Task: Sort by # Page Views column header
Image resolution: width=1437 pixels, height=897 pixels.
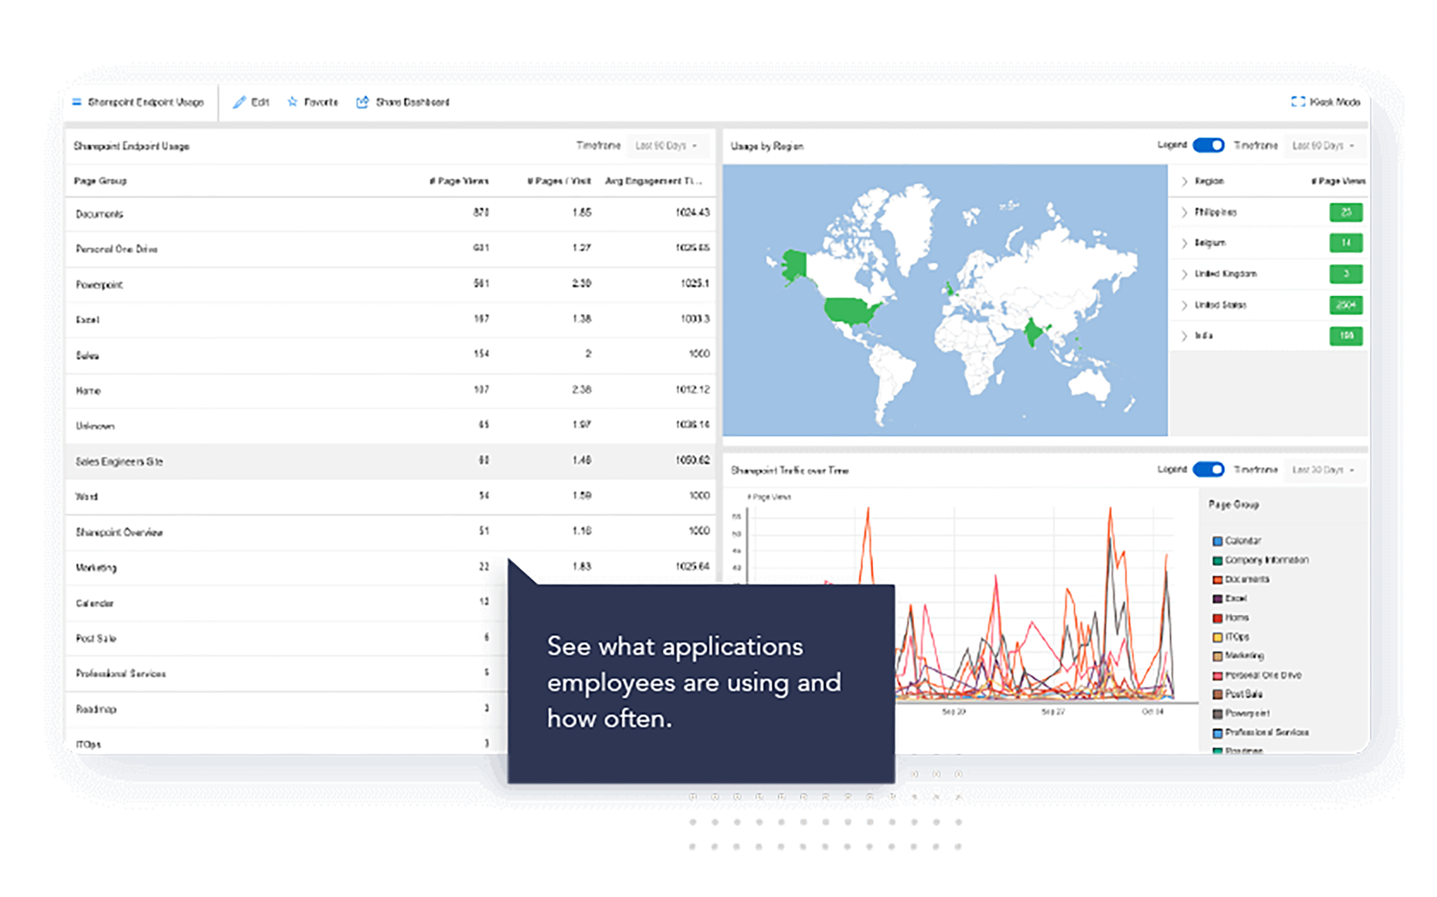Action: 459,181
